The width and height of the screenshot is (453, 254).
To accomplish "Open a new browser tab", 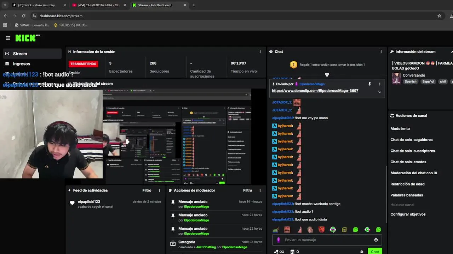I will (x=194, y=5).
